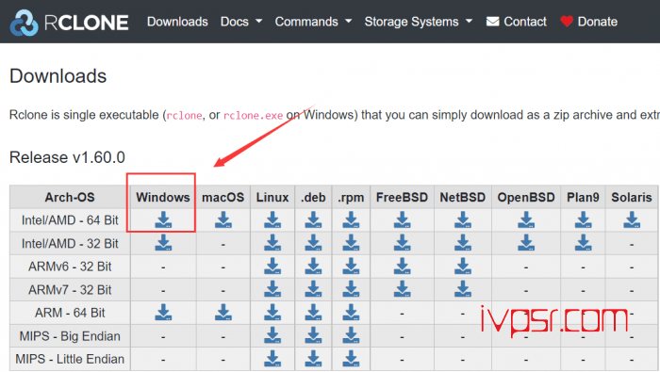The image size is (660, 372).
Task: Expand the Storage Systems dropdown
Action: coord(419,22)
